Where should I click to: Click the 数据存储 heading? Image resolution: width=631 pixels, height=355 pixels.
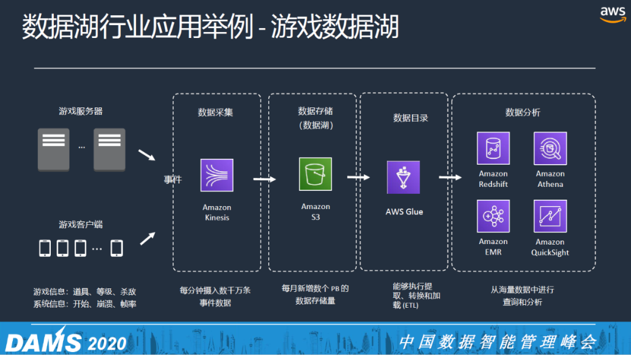(x=315, y=111)
